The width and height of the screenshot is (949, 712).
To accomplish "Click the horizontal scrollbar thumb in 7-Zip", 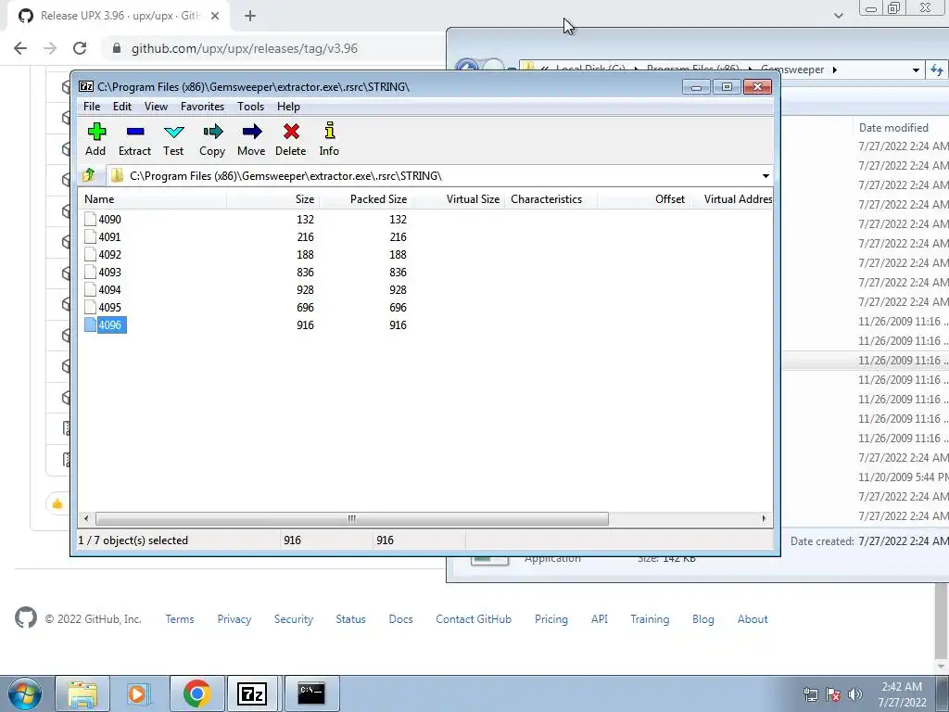I will pos(351,518).
